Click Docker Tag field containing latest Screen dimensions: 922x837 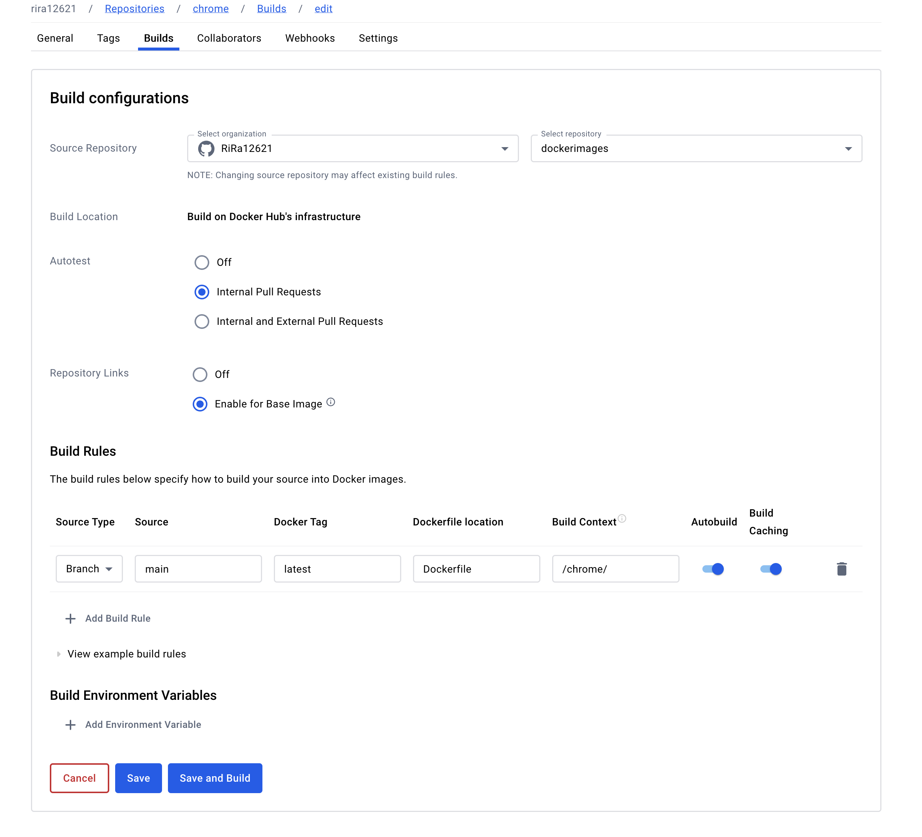click(x=337, y=569)
